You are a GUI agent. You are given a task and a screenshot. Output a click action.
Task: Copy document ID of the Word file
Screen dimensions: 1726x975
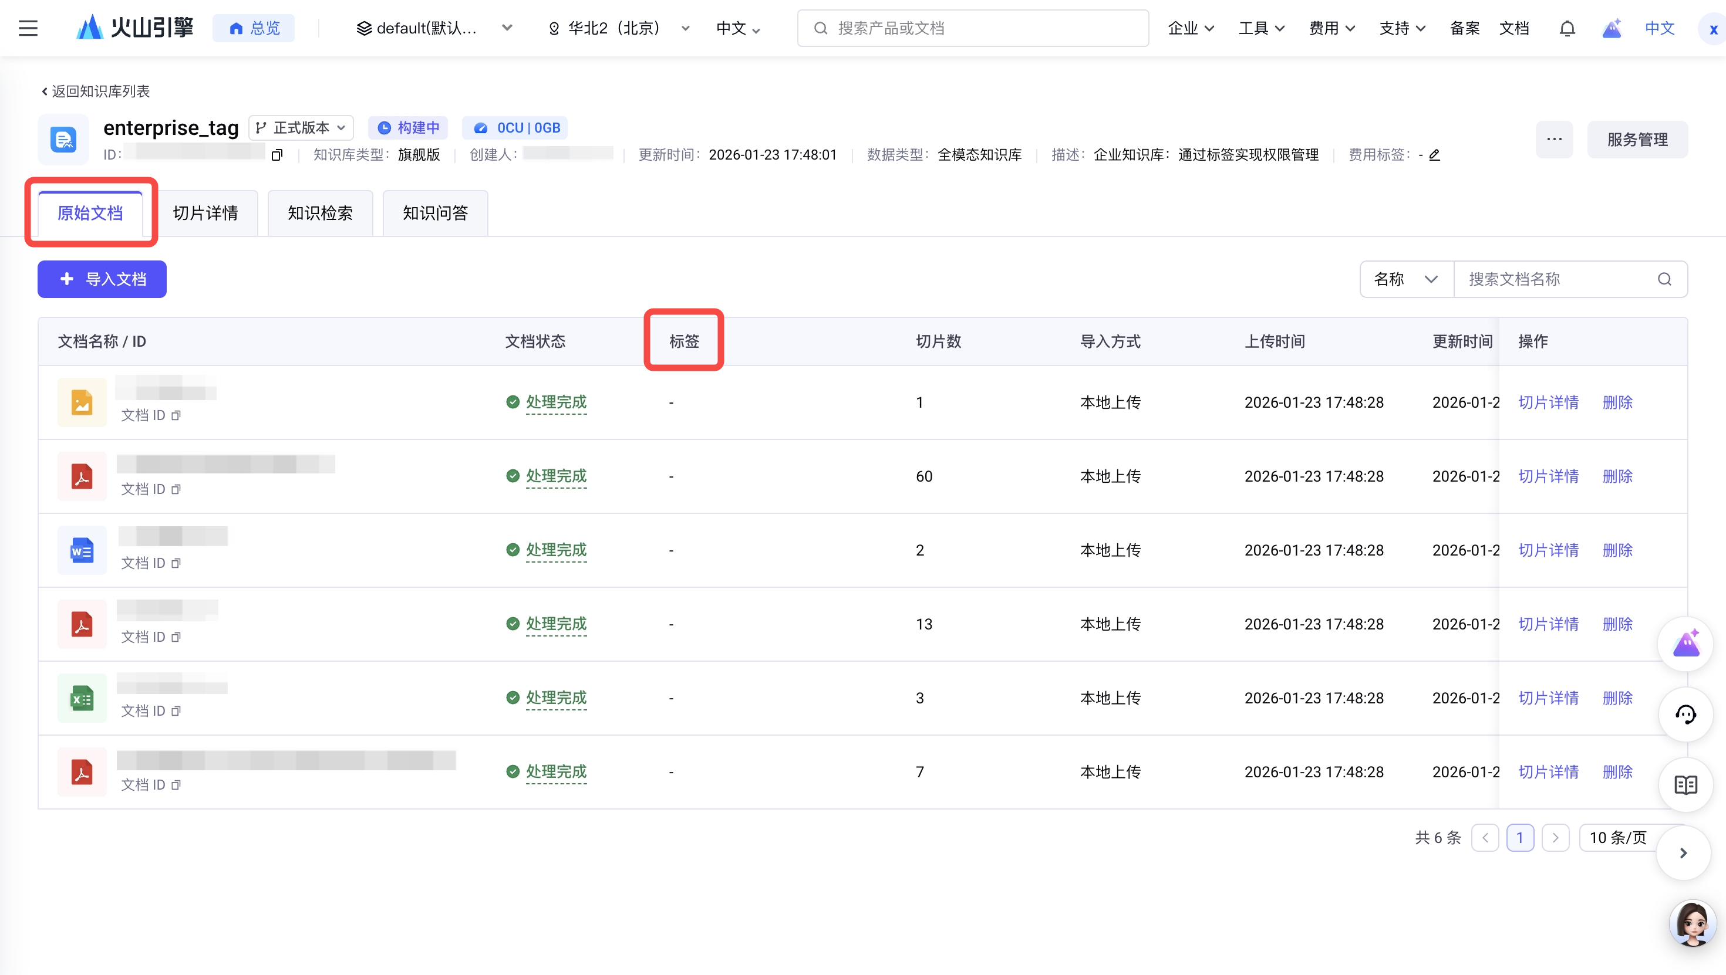tap(176, 563)
